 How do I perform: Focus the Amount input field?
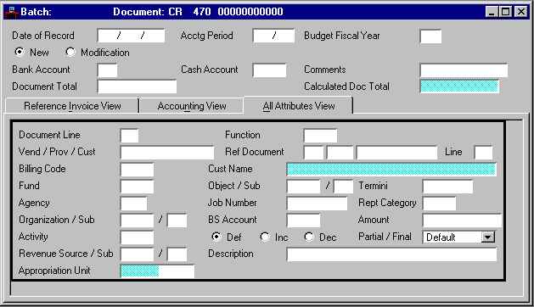point(462,220)
